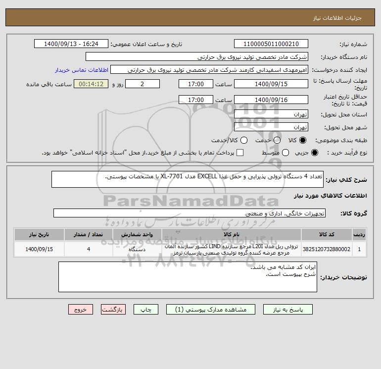Click the چاپ print button
The width and height of the screenshot is (381, 369).
(x=146, y=310)
